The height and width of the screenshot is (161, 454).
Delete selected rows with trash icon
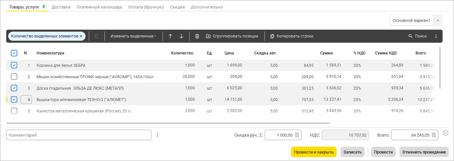pyautogui.click(x=197, y=36)
